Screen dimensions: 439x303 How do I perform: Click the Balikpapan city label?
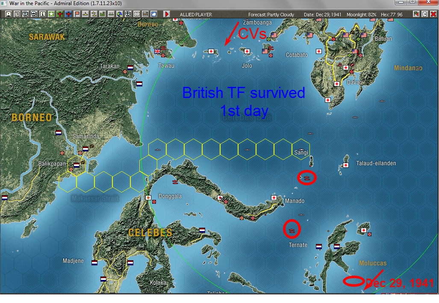coord(52,163)
